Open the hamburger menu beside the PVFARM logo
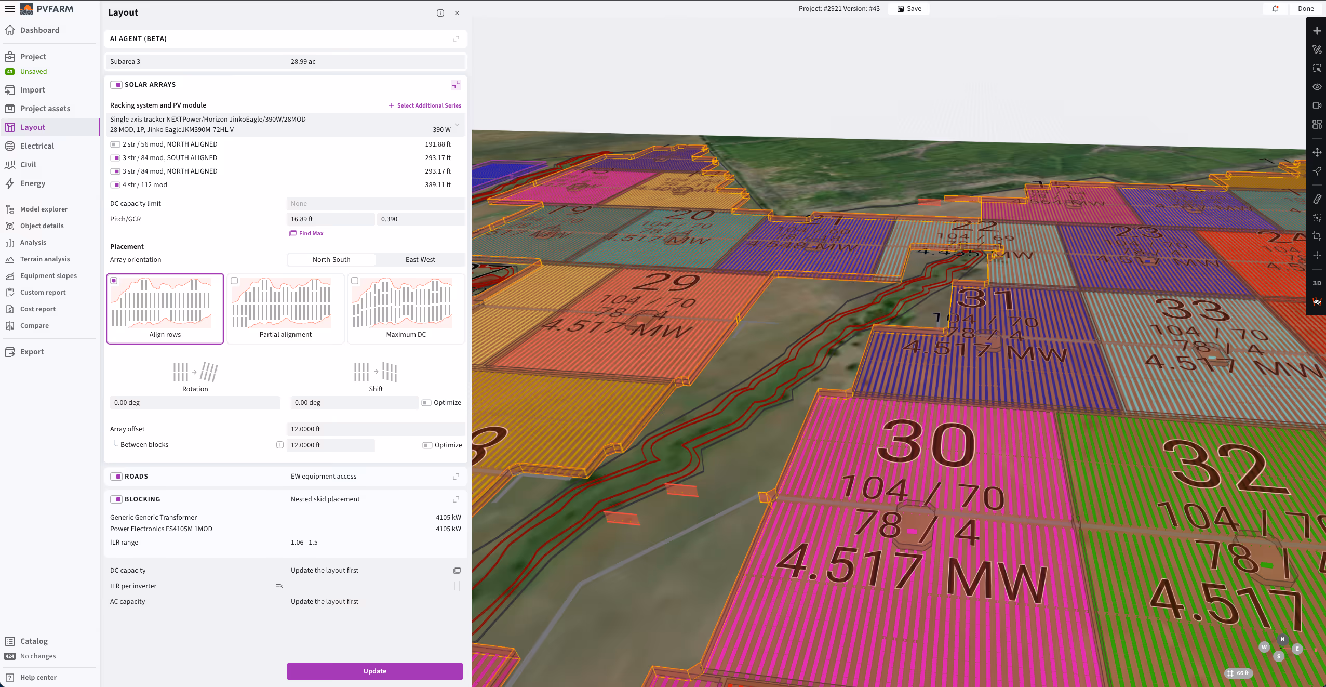1326x687 pixels. pos(9,9)
